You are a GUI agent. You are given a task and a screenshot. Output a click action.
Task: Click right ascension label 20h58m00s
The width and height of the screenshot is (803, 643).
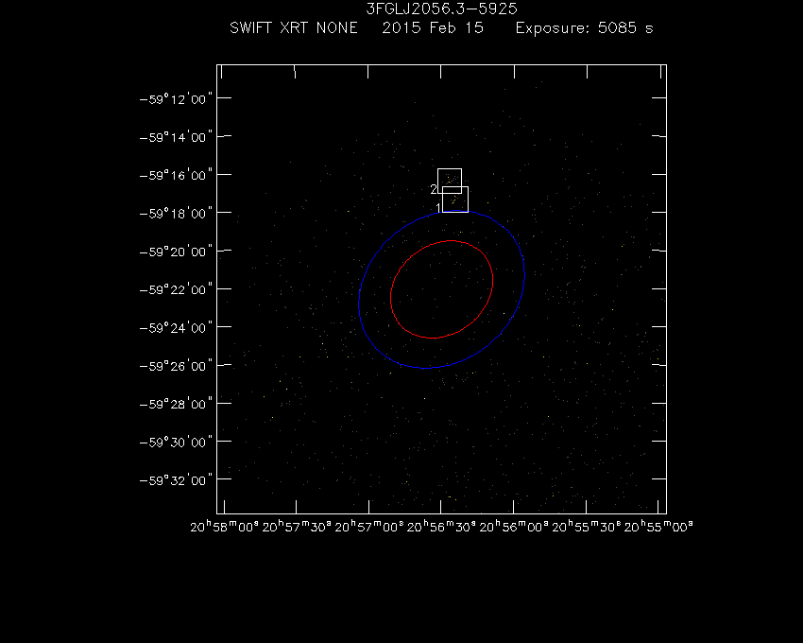(x=224, y=527)
